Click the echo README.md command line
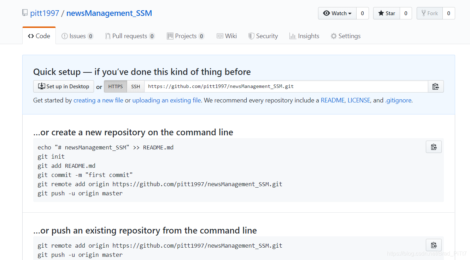This screenshot has height=260, width=470. (106, 147)
